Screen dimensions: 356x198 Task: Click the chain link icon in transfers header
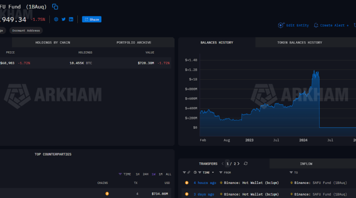tap(189, 173)
